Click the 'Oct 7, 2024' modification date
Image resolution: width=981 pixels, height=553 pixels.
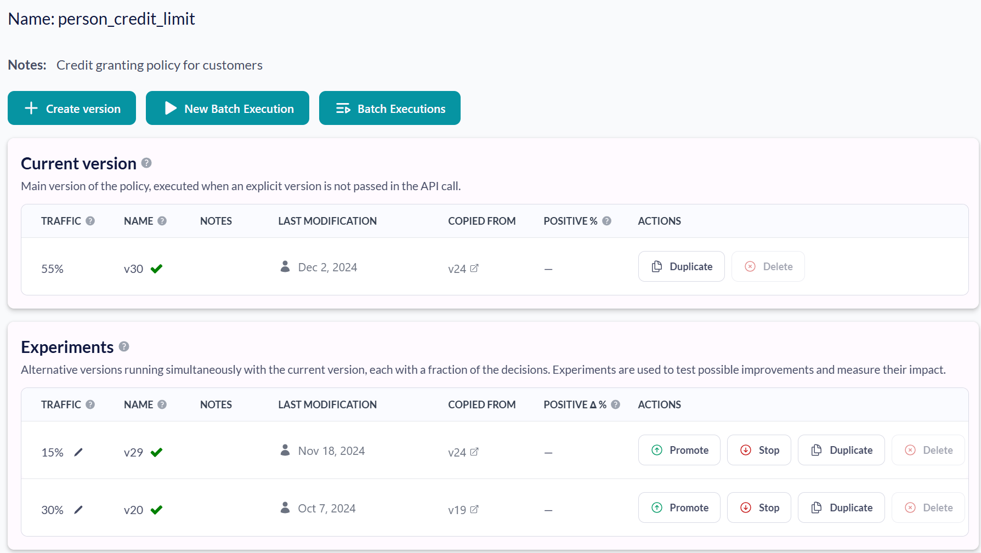click(x=327, y=509)
